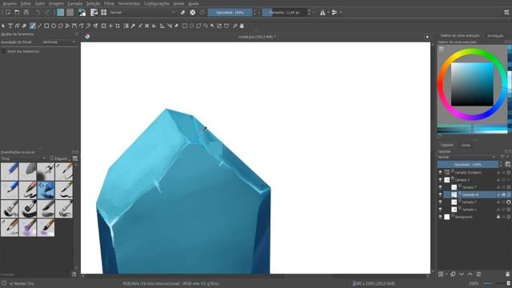Adjust brush opacity slider in toolbar
512x288 pixels.
click(x=230, y=13)
